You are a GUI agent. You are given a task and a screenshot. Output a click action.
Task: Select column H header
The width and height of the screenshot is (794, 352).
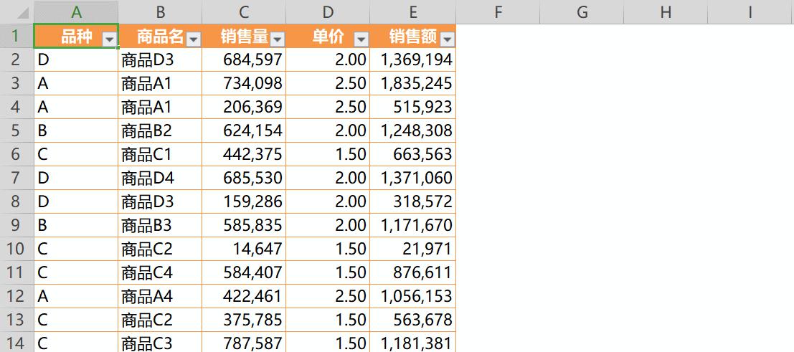666,11
